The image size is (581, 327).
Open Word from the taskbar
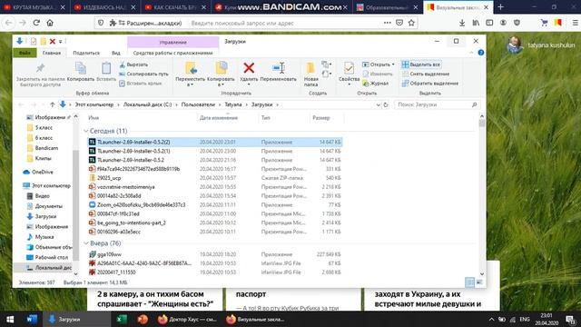(32, 319)
